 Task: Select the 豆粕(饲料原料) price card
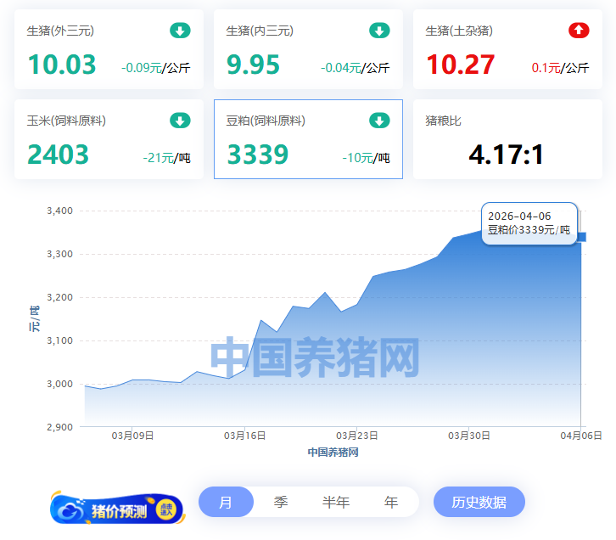[308, 139]
